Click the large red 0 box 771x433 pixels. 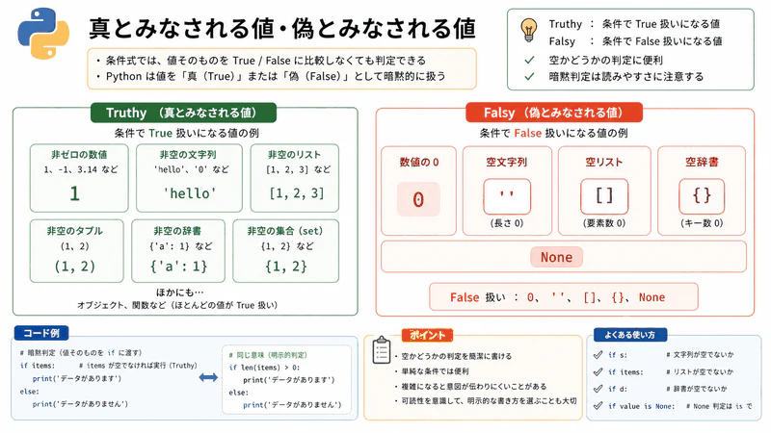(x=418, y=199)
